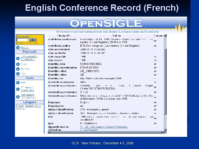
Task: Click the arrow icon beside A propos d'OpenSIGLE
Action: tap(18, 89)
